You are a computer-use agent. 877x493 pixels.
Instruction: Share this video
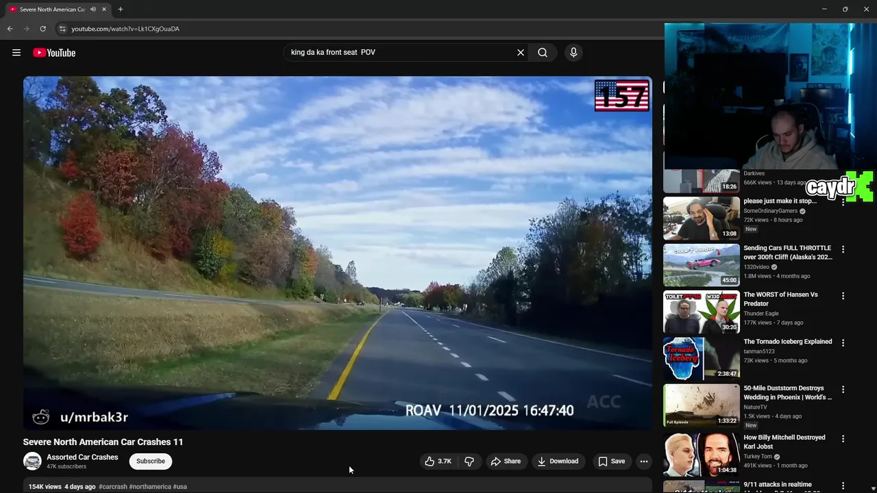tap(506, 462)
